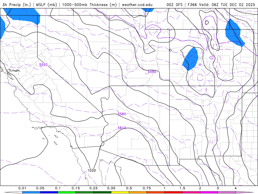Click the orange 0.5 legend swatch
258x194 pixels.
coord(138,192)
